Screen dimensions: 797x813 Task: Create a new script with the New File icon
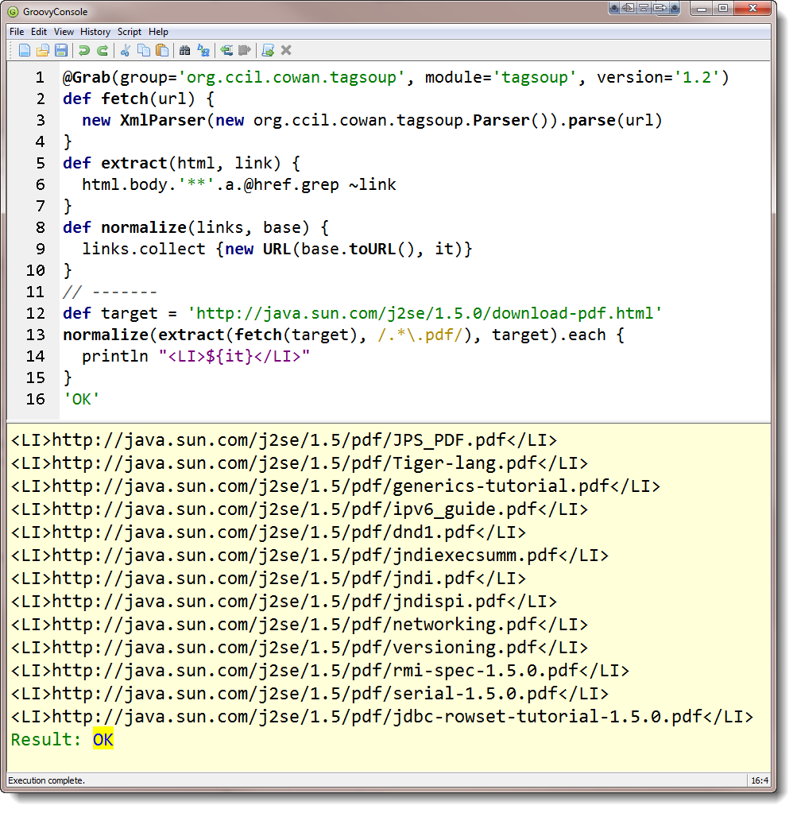25,50
